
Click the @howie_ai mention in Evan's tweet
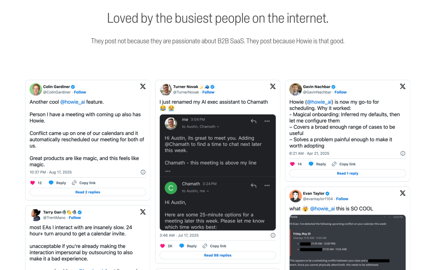tap(322, 209)
